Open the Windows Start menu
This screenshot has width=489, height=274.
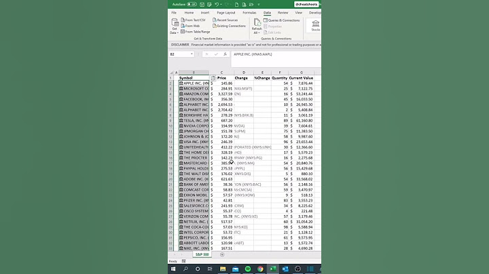(x=173, y=269)
